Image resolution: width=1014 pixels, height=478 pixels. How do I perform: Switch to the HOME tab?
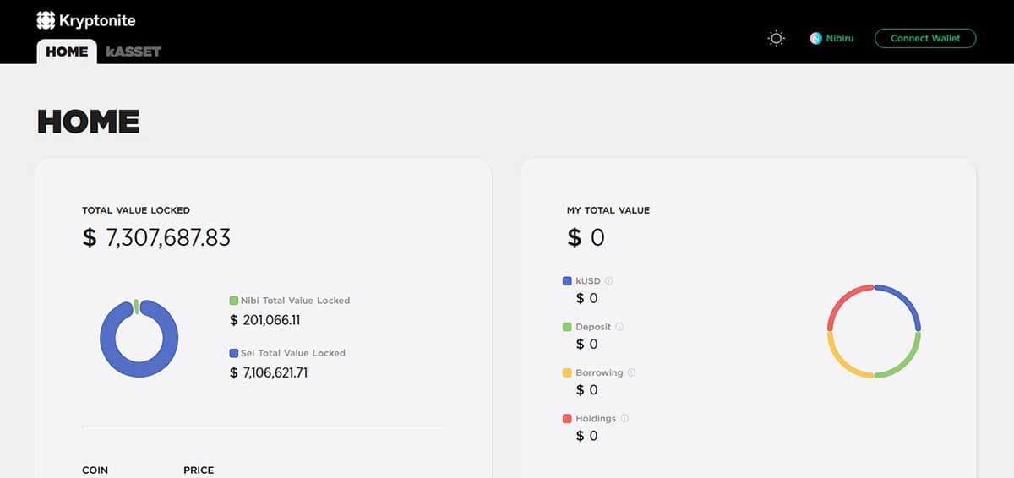click(67, 51)
